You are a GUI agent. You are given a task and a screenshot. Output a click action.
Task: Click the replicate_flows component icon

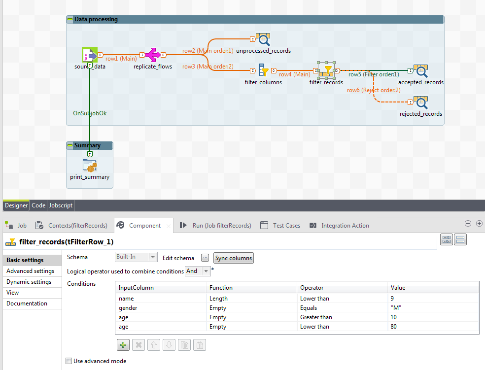point(153,55)
